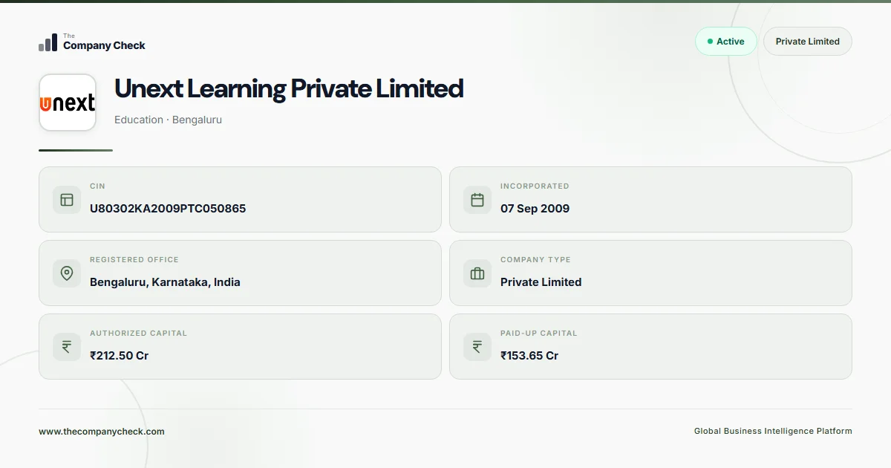Click the Global Business Intelligence Platform tagline
Screen dimensions: 891x468
click(x=773, y=432)
